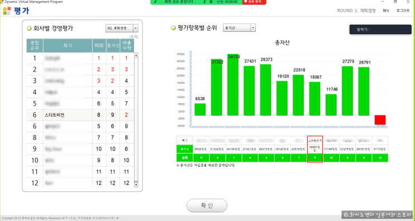Click the bar labeled 28373
This screenshot has height=221, width=415.
coord(266,90)
